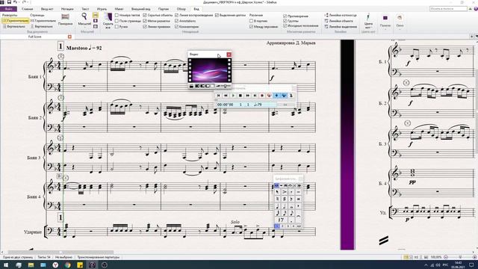Click the Save icon in quick access toolbar
Viewport: 478px width, 269px height.
click(9, 2)
